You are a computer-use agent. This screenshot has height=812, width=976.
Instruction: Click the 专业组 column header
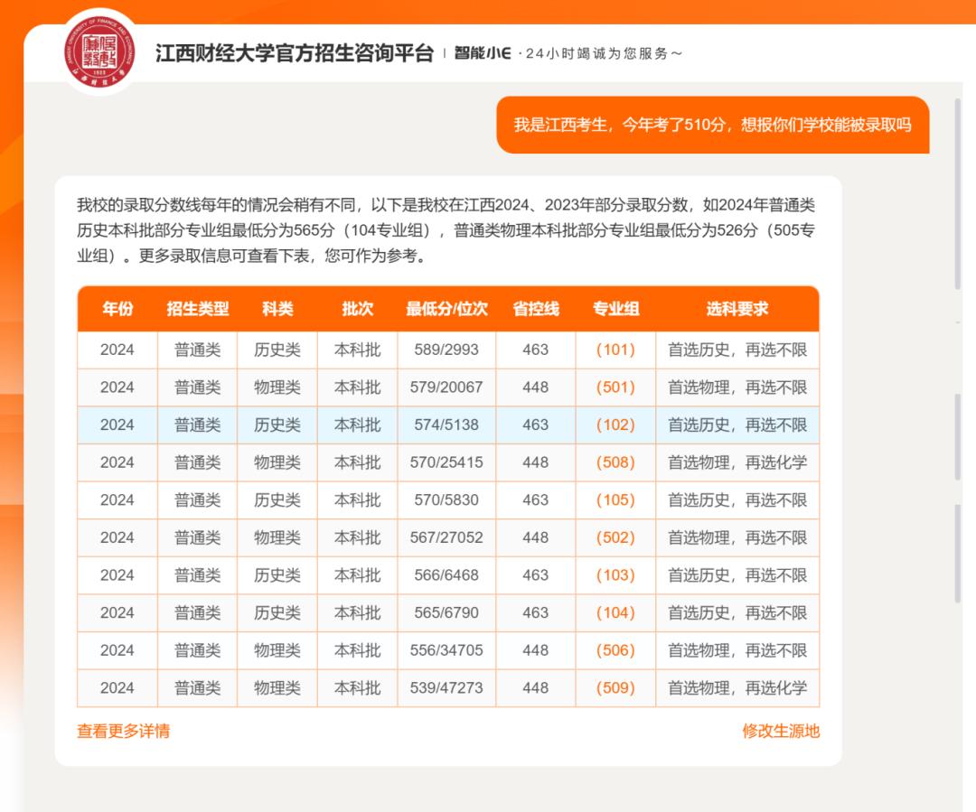[615, 309]
